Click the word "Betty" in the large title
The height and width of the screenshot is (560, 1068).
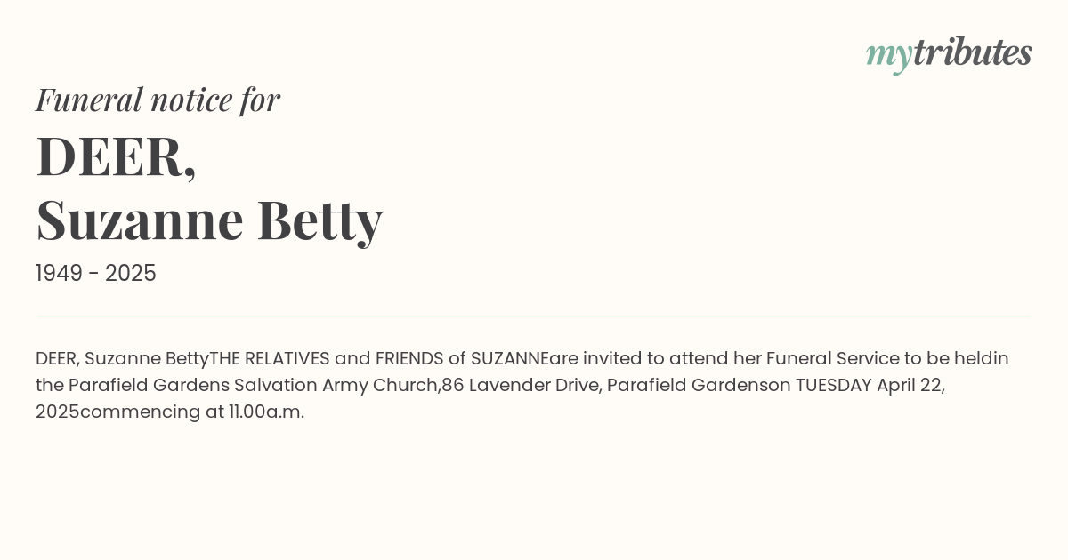[320, 221]
